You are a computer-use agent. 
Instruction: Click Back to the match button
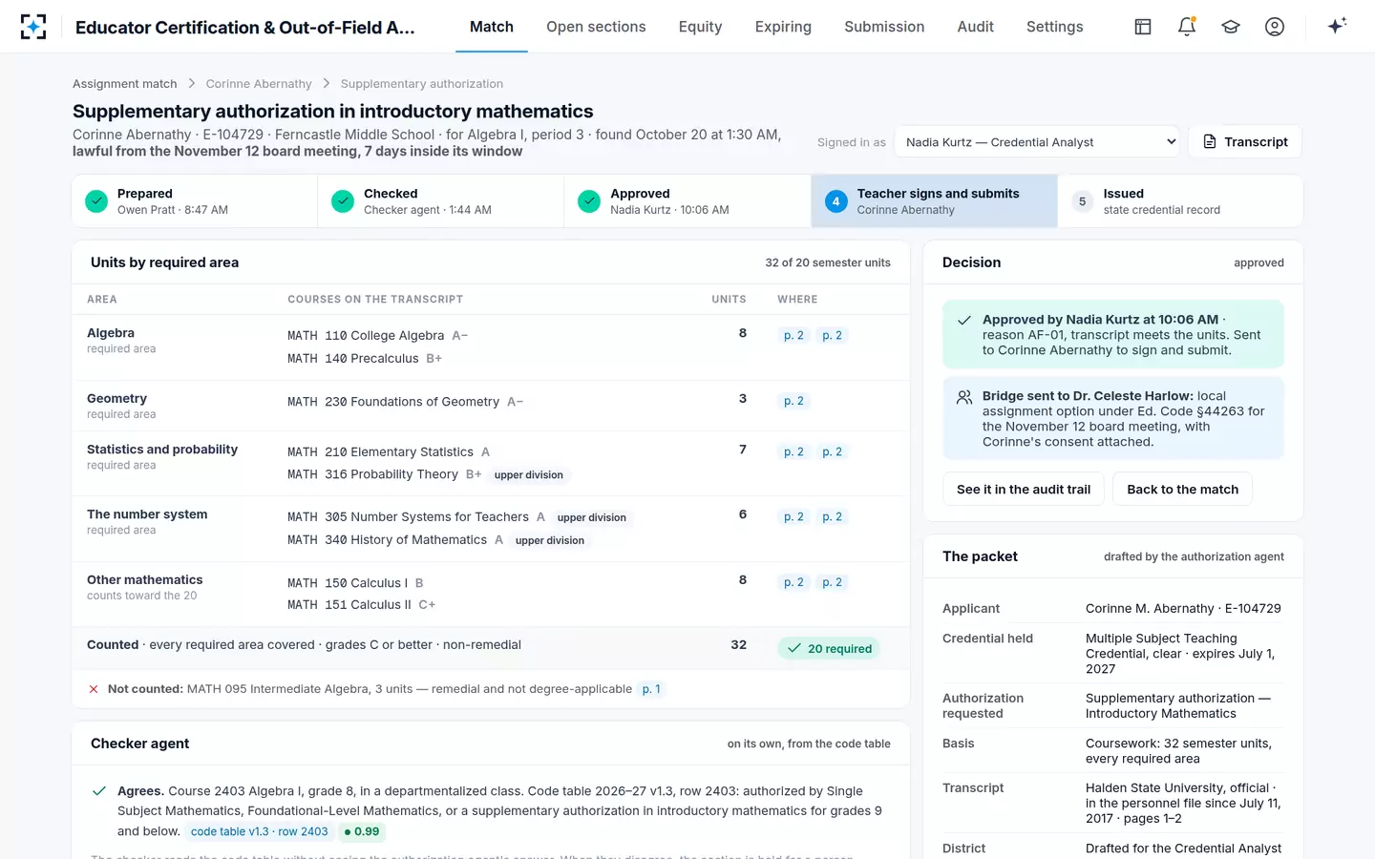[x=1182, y=490]
